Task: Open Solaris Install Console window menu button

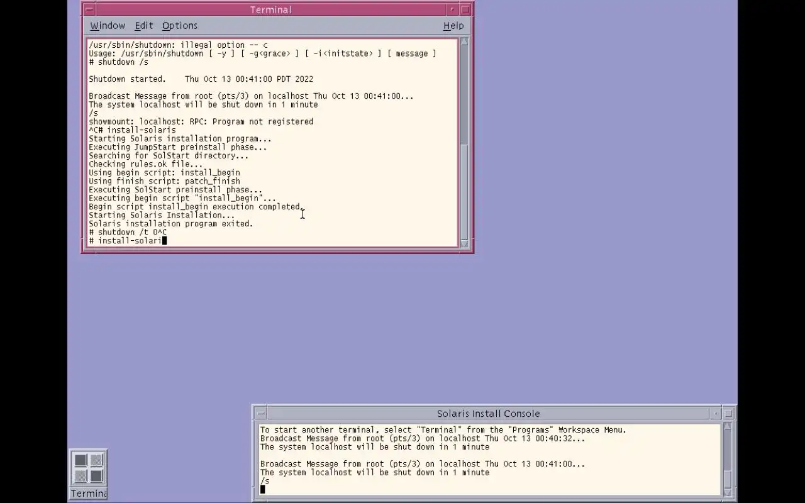Action: [261, 413]
